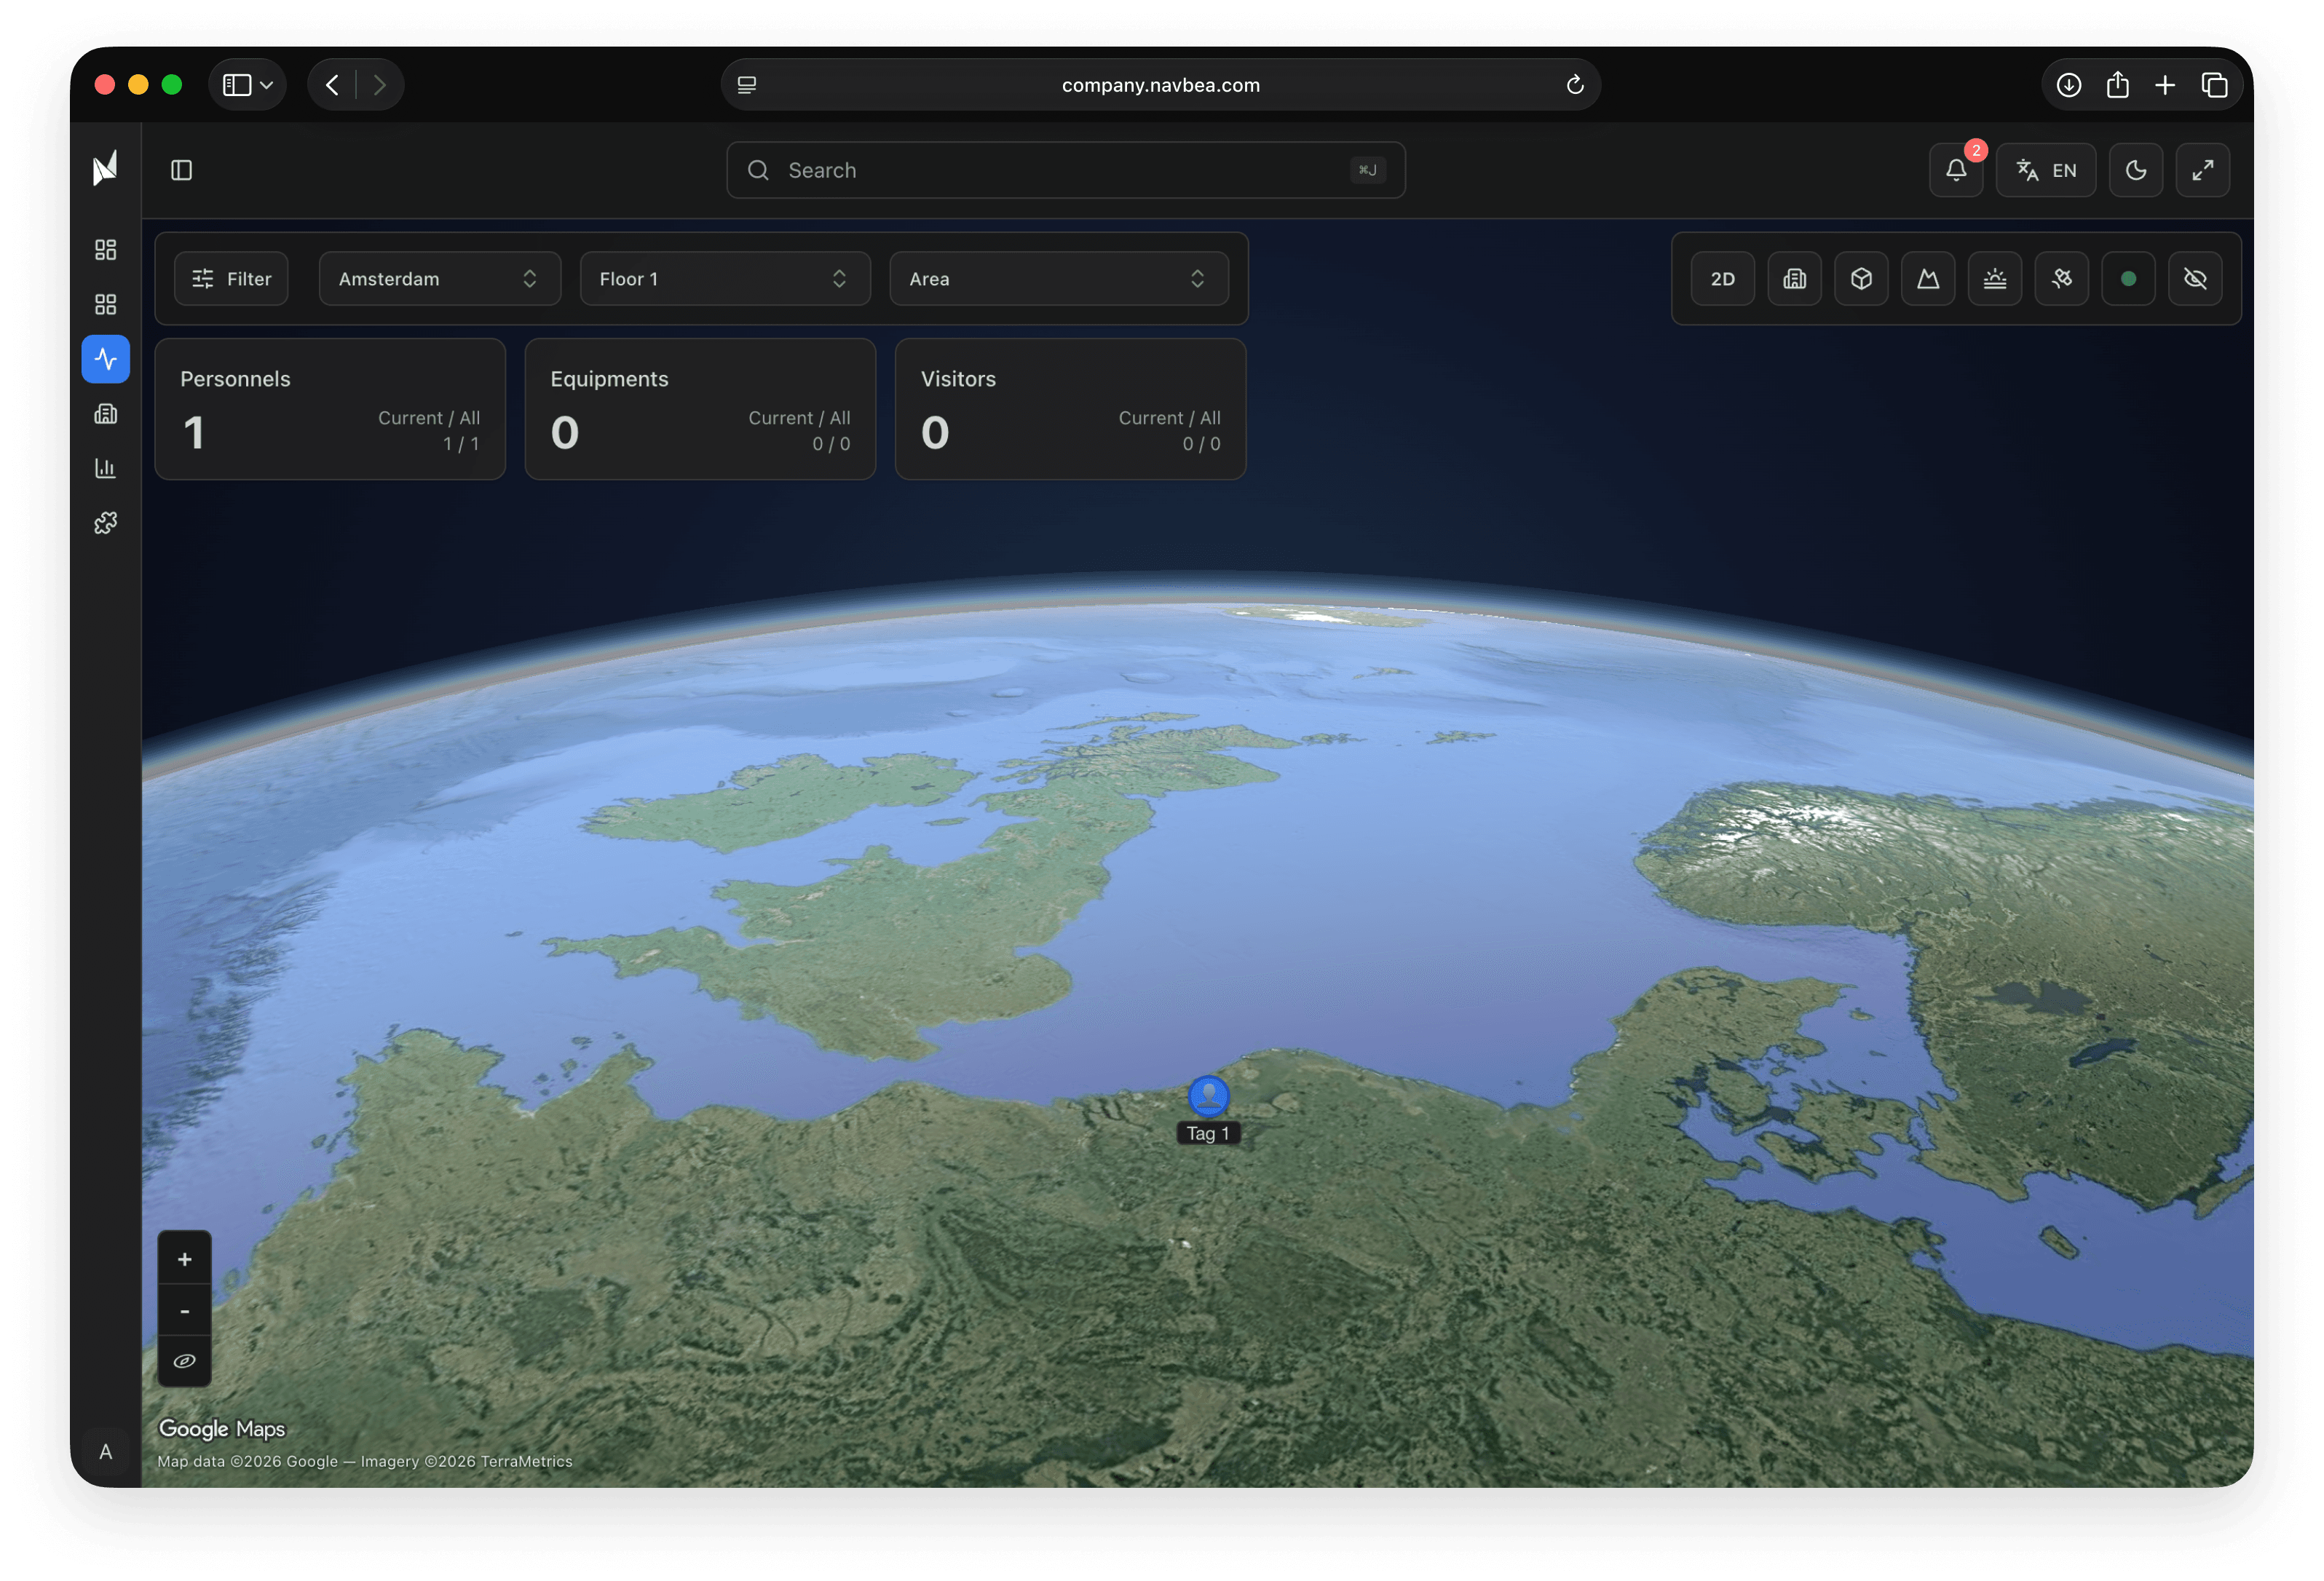Click the Equipments stats card
Viewport: 2324px width, 1581px height.
point(700,409)
